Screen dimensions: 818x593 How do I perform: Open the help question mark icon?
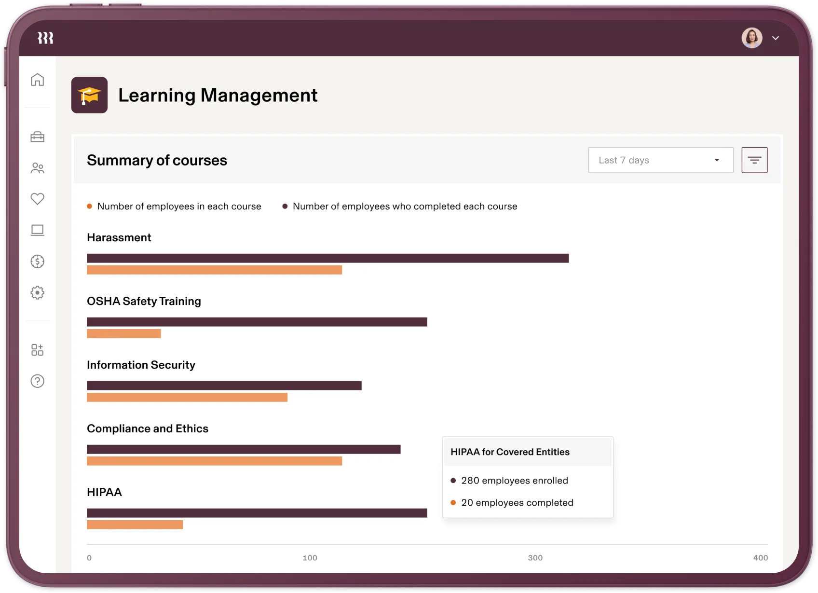pyautogui.click(x=37, y=381)
